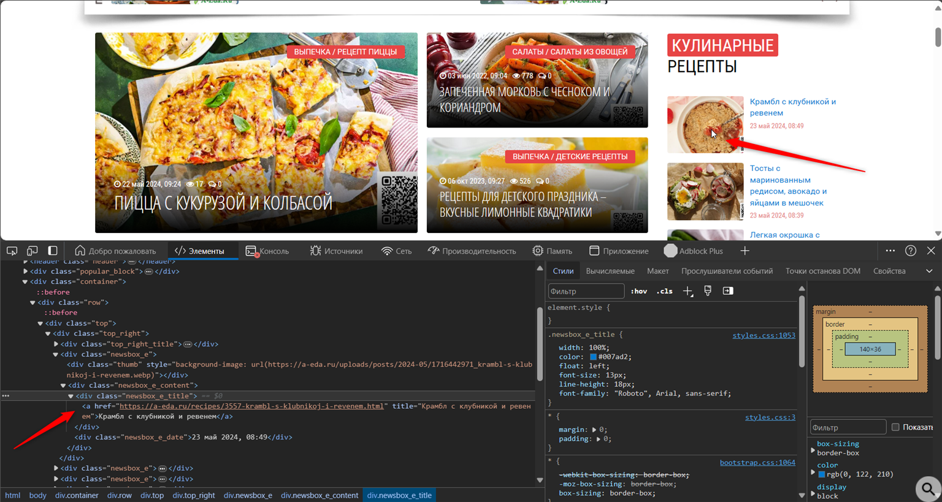Switch to the Макет tab
This screenshot has width=942, height=502.
(x=658, y=271)
